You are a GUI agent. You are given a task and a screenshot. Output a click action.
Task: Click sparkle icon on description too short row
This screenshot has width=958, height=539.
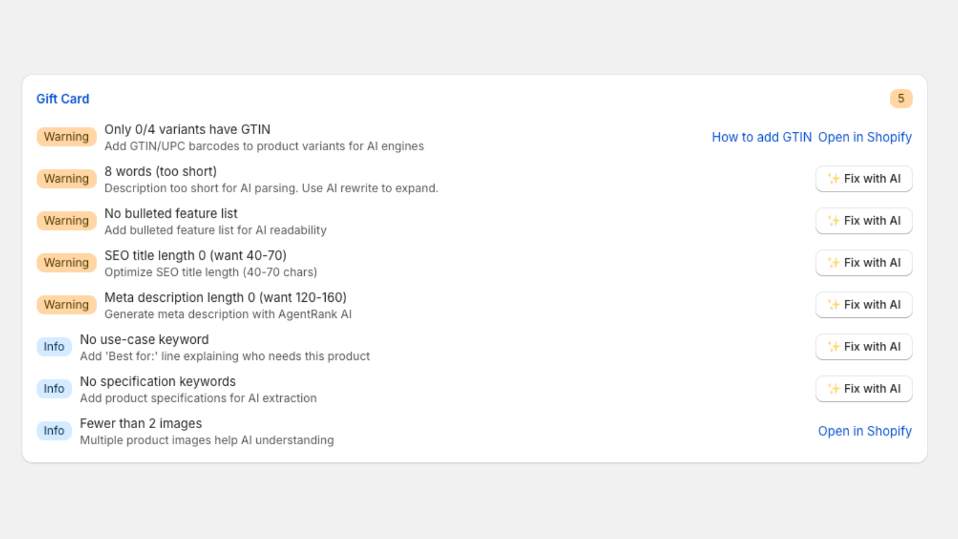pyautogui.click(x=833, y=178)
